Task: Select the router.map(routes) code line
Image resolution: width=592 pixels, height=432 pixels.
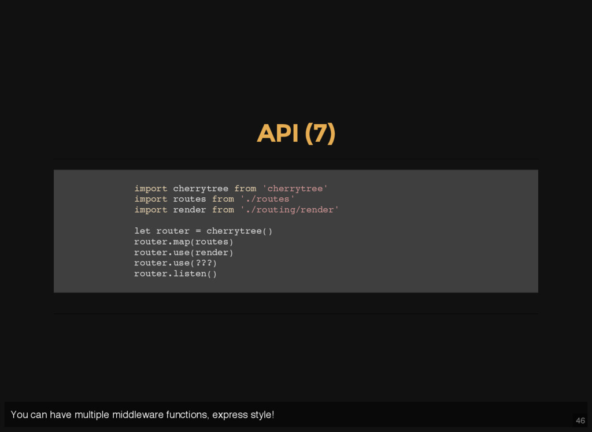Action: point(184,242)
